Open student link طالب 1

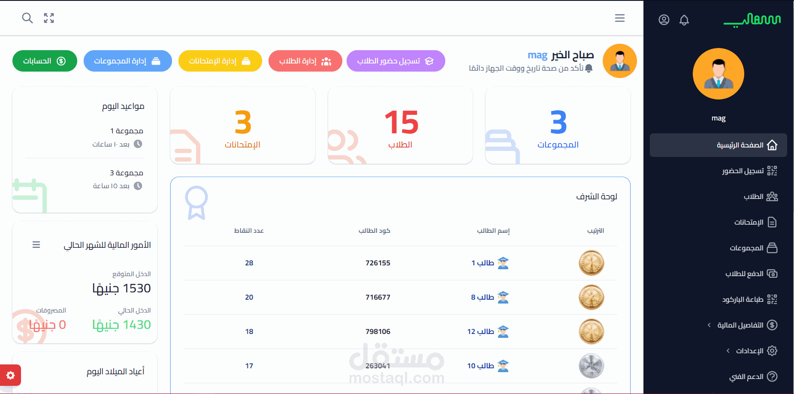[483, 263]
